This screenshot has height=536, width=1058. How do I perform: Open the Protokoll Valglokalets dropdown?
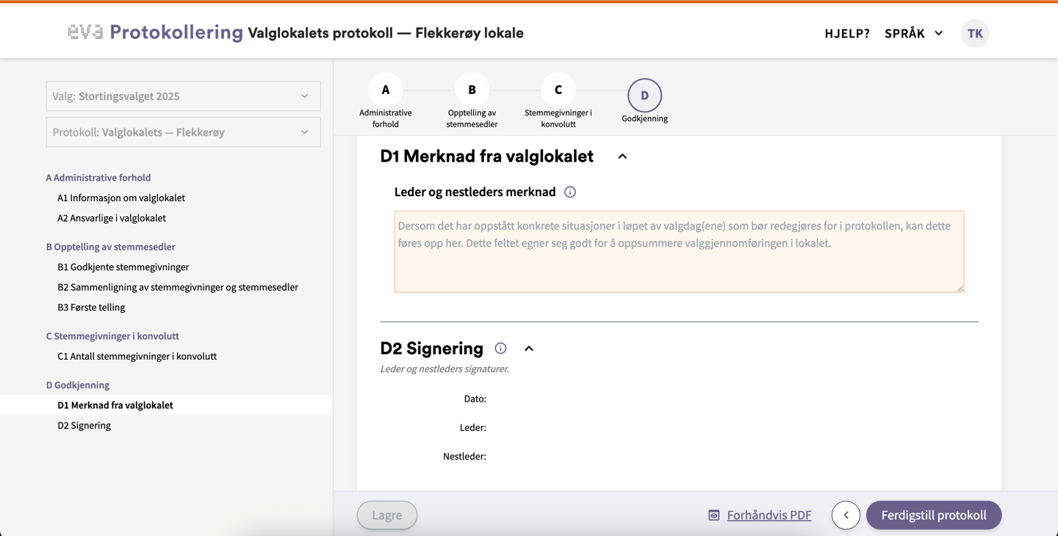click(x=183, y=132)
